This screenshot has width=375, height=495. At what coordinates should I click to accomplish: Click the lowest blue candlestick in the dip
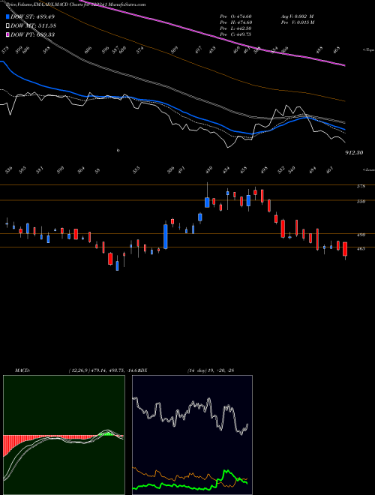(x=118, y=265)
